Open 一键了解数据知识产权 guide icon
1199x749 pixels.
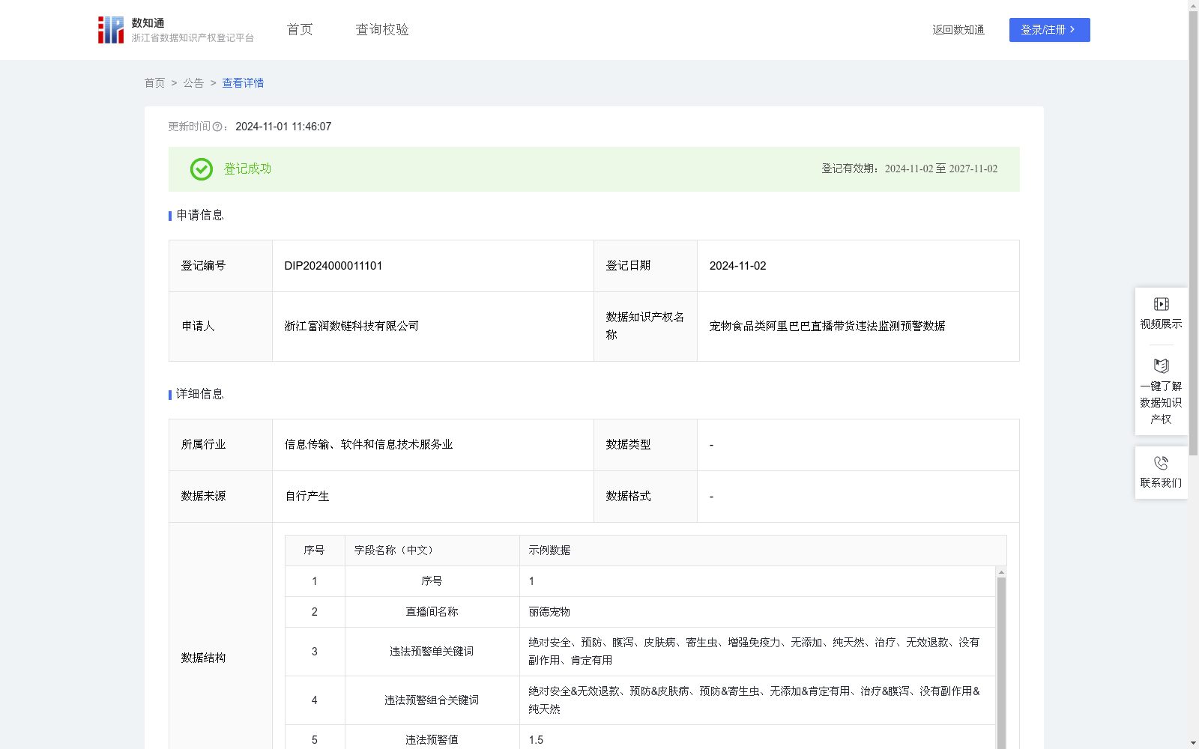(1161, 366)
